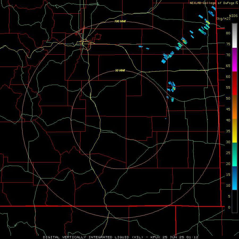239x239 pixels.
Task: Click the 15 value on the color scale
Action: point(228,175)
